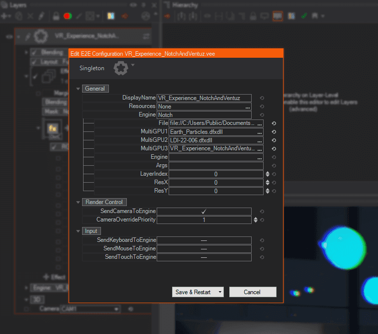
Task: Toggle the SendCameraToEngine checkbox
Action: (204, 212)
